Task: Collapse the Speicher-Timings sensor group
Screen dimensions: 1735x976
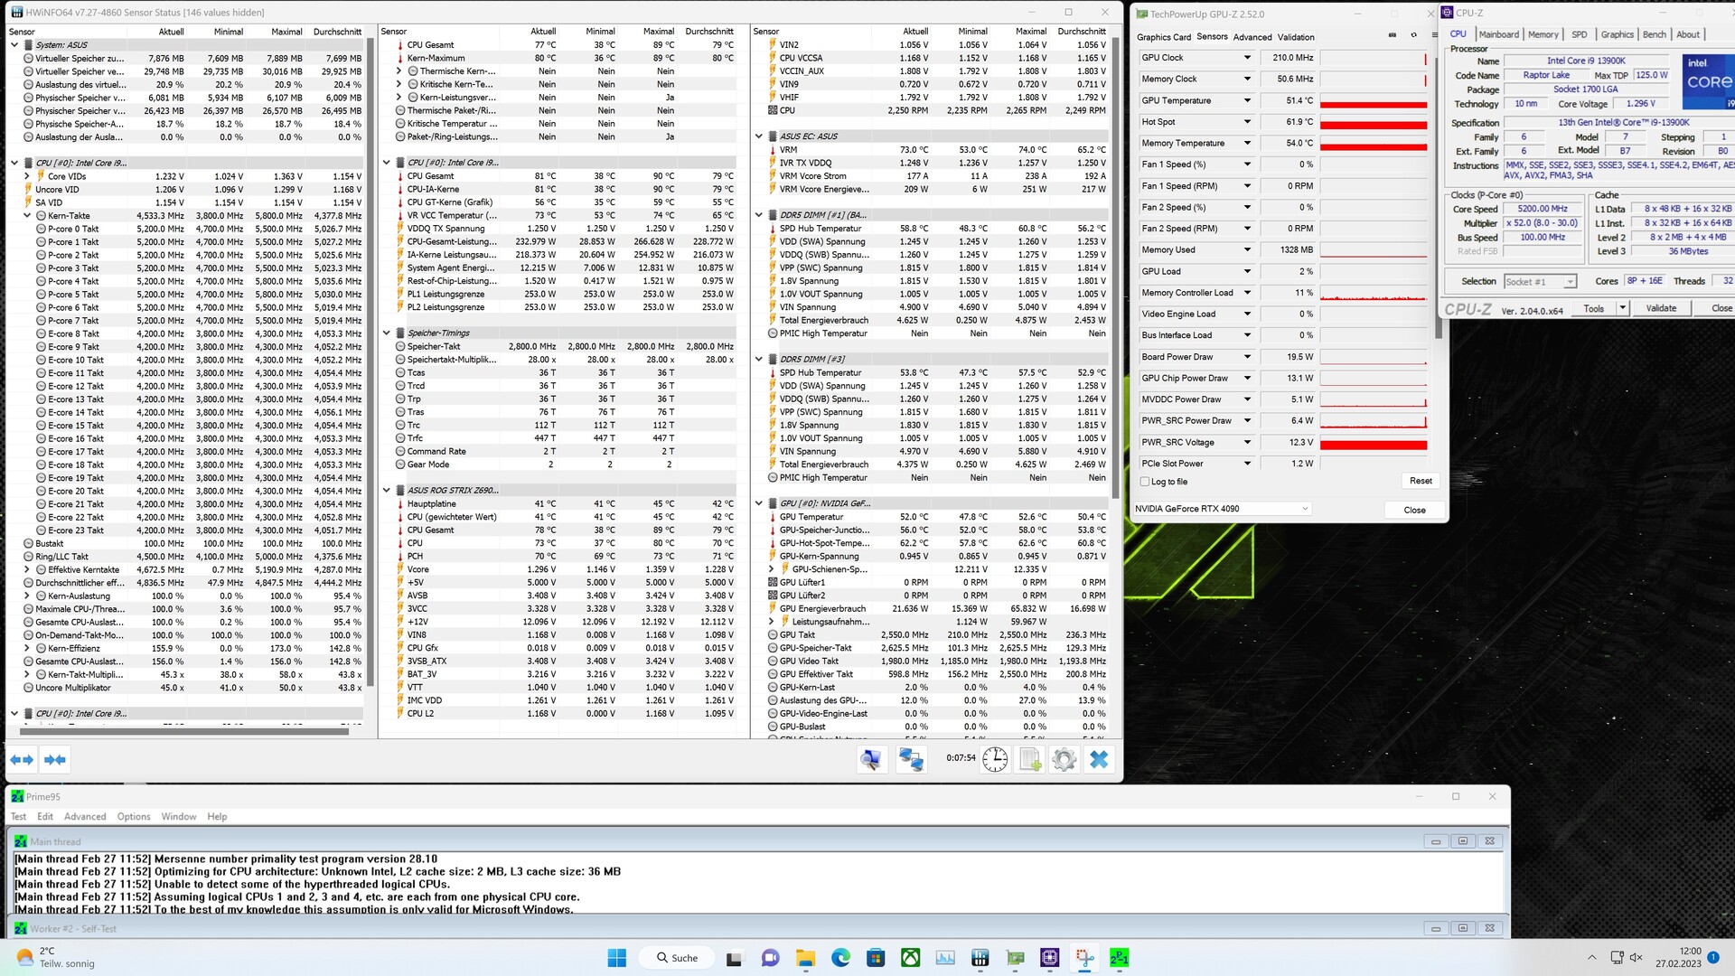Action: pyautogui.click(x=387, y=333)
